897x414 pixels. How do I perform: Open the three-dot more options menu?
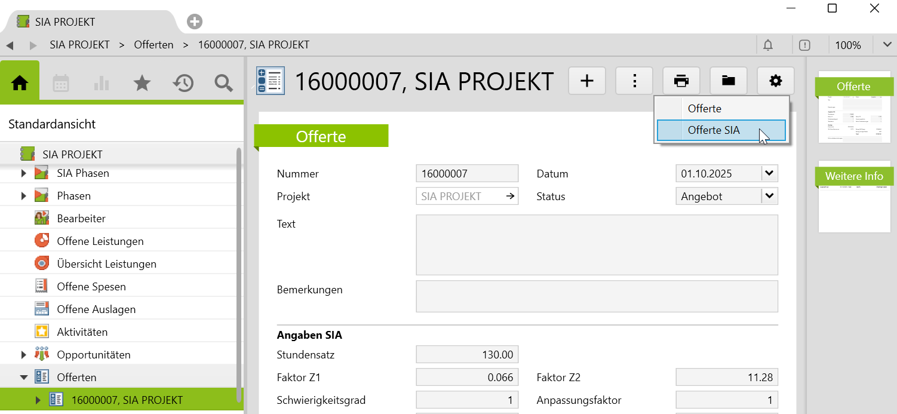click(x=634, y=81)
